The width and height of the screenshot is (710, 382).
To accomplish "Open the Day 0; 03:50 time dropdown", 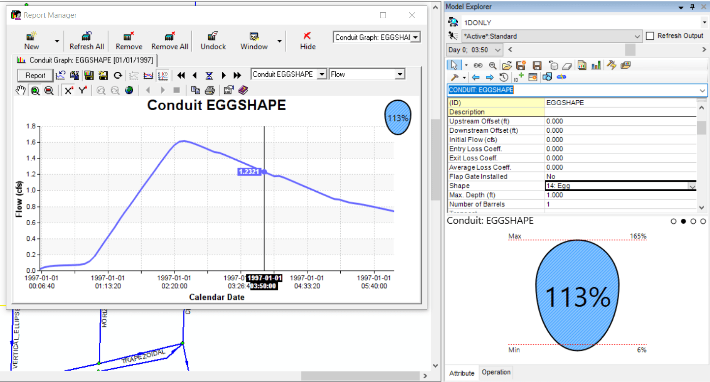I will (498, 50).
